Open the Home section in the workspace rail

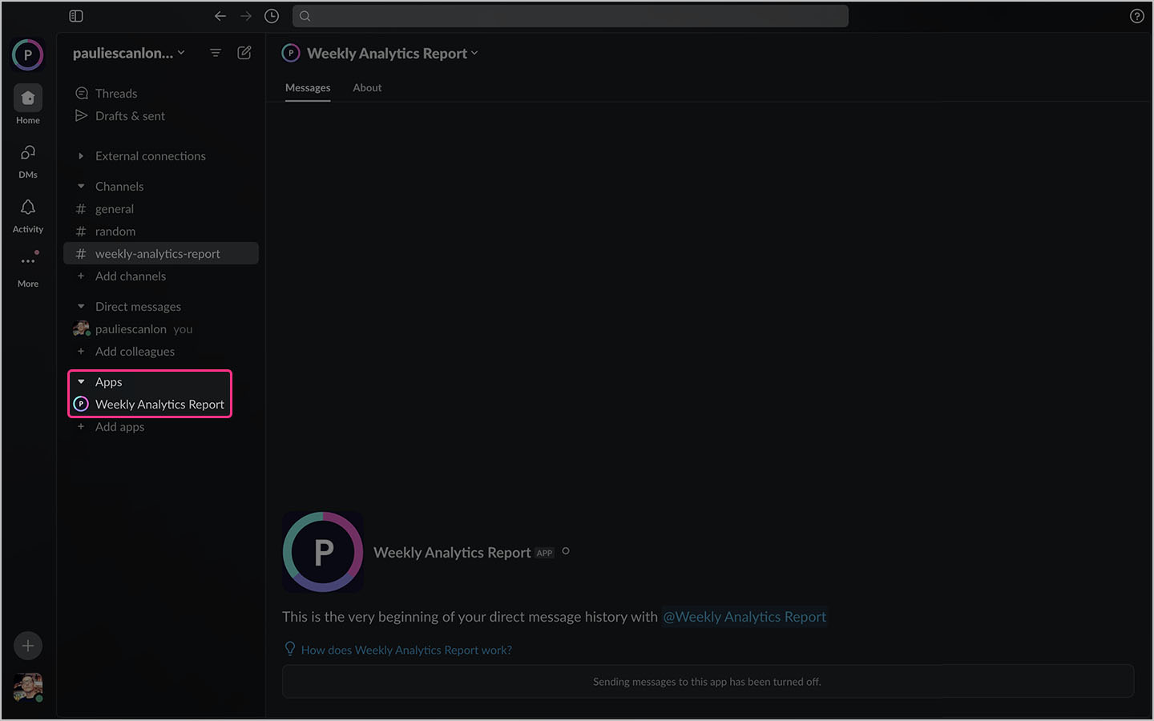[x=27, y=98]
